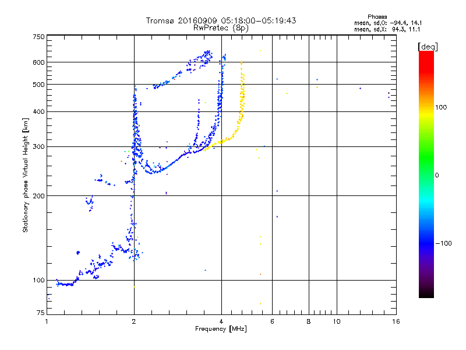This screenshot has height=350, width=466.
Task: Click colorbar tick label "100"
Action: [x=441, y=107]
